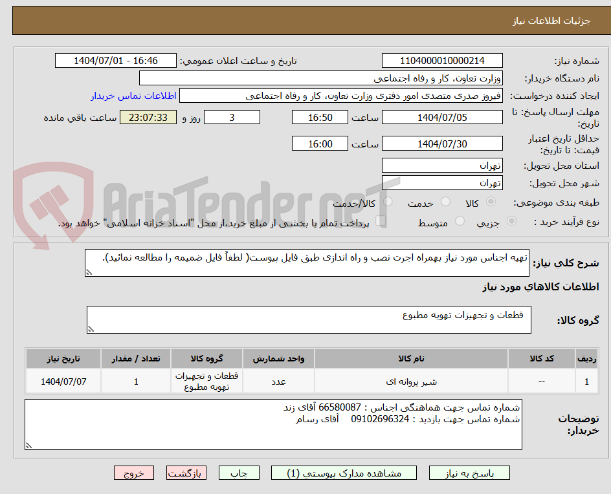Screen dimensions: 611x494
Task: Click the استان محل تحویل تهران field
Action: click(442, 165)
